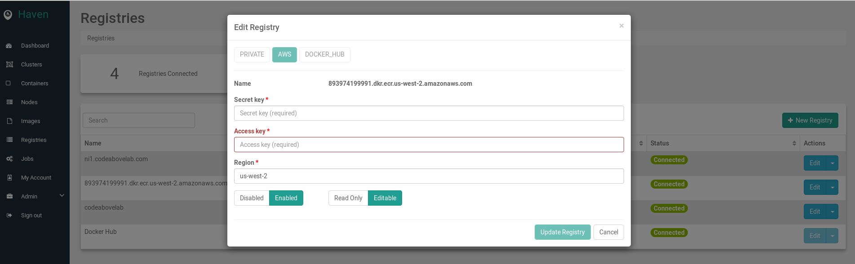Cancel the Edit Registry dialog
Viewport: 855px width, 264px height.
[608, 232]
